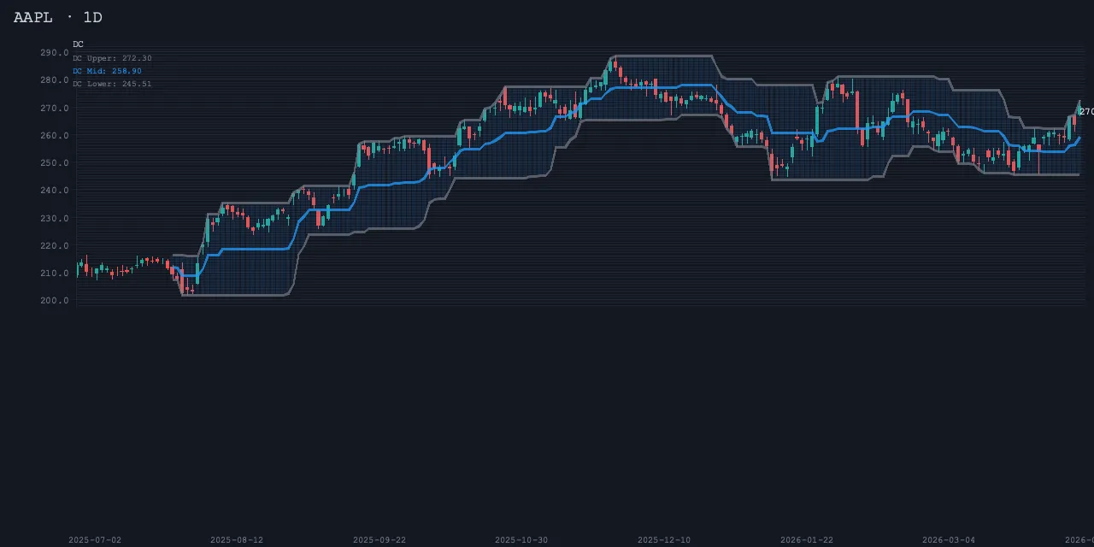Click the current price tag at right edge
The image size is (1094, 547).
click(x=1085, y=112)
